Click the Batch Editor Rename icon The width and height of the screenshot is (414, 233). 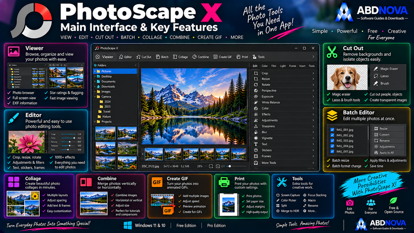[376, 141]
